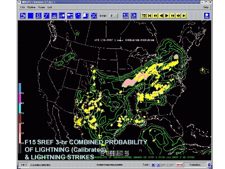Click the blue color bar segment at legend top
This screenshot has width=225, height=169.
20,88
